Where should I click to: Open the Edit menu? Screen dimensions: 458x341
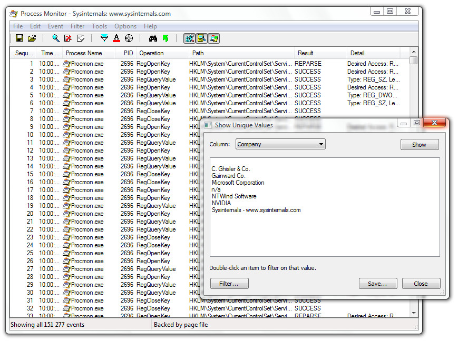click(x=35, y=26)
